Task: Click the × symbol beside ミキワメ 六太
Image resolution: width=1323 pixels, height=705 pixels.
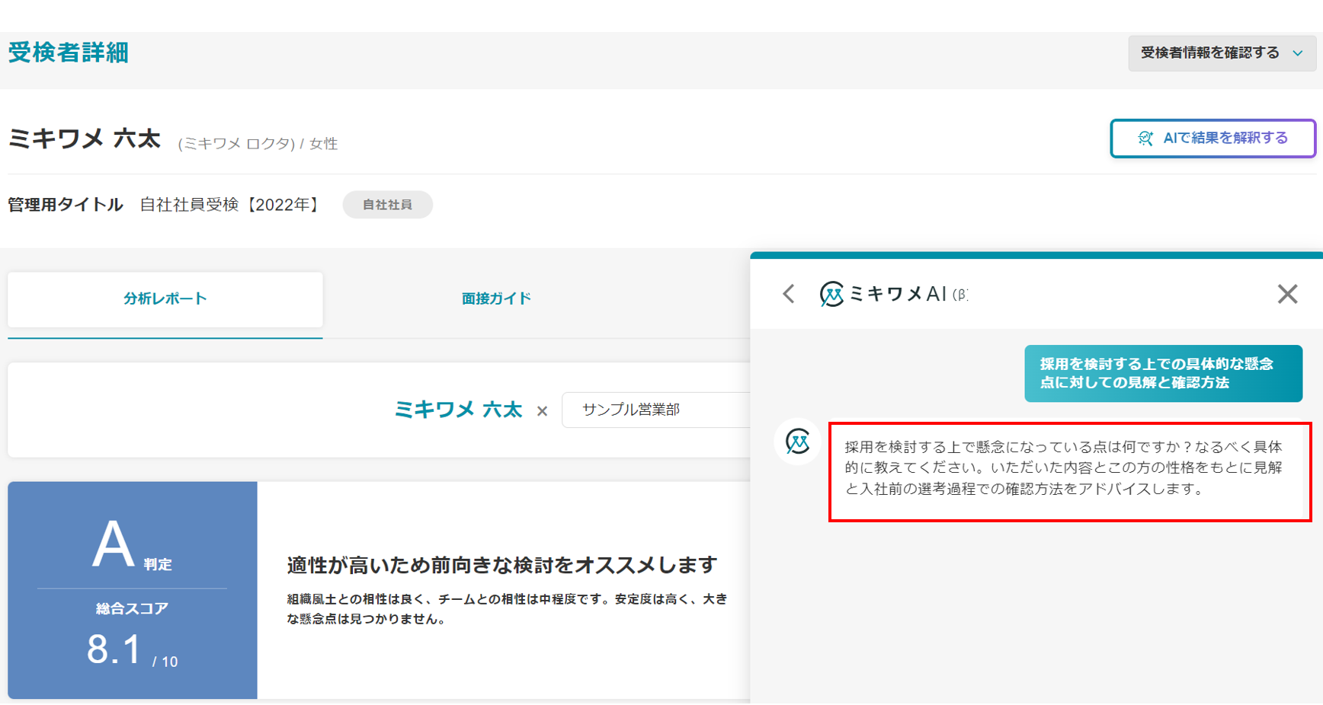Action: 542,411
